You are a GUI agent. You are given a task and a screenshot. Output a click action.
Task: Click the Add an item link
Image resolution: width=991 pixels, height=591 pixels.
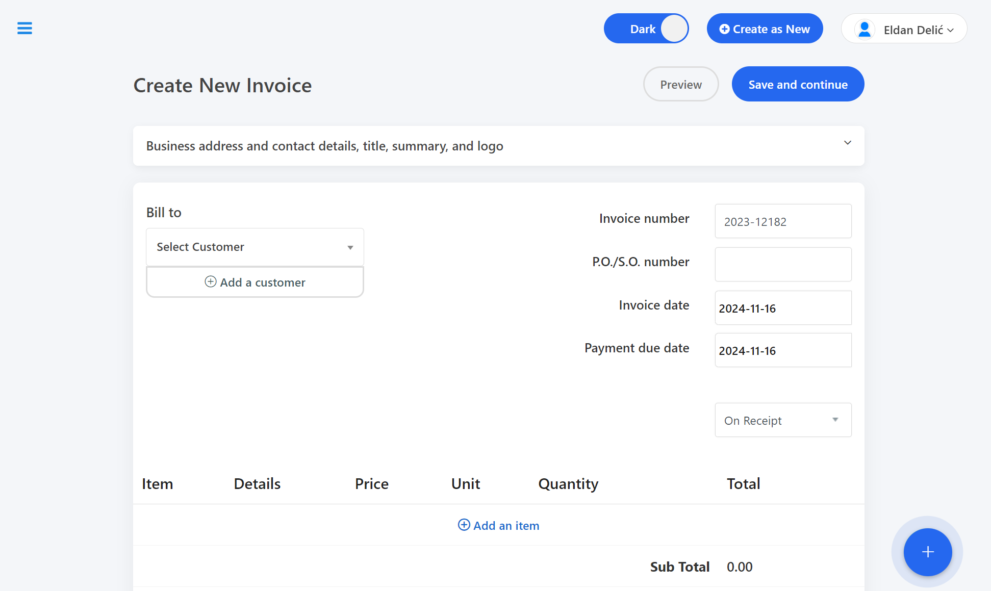[498, 525]
